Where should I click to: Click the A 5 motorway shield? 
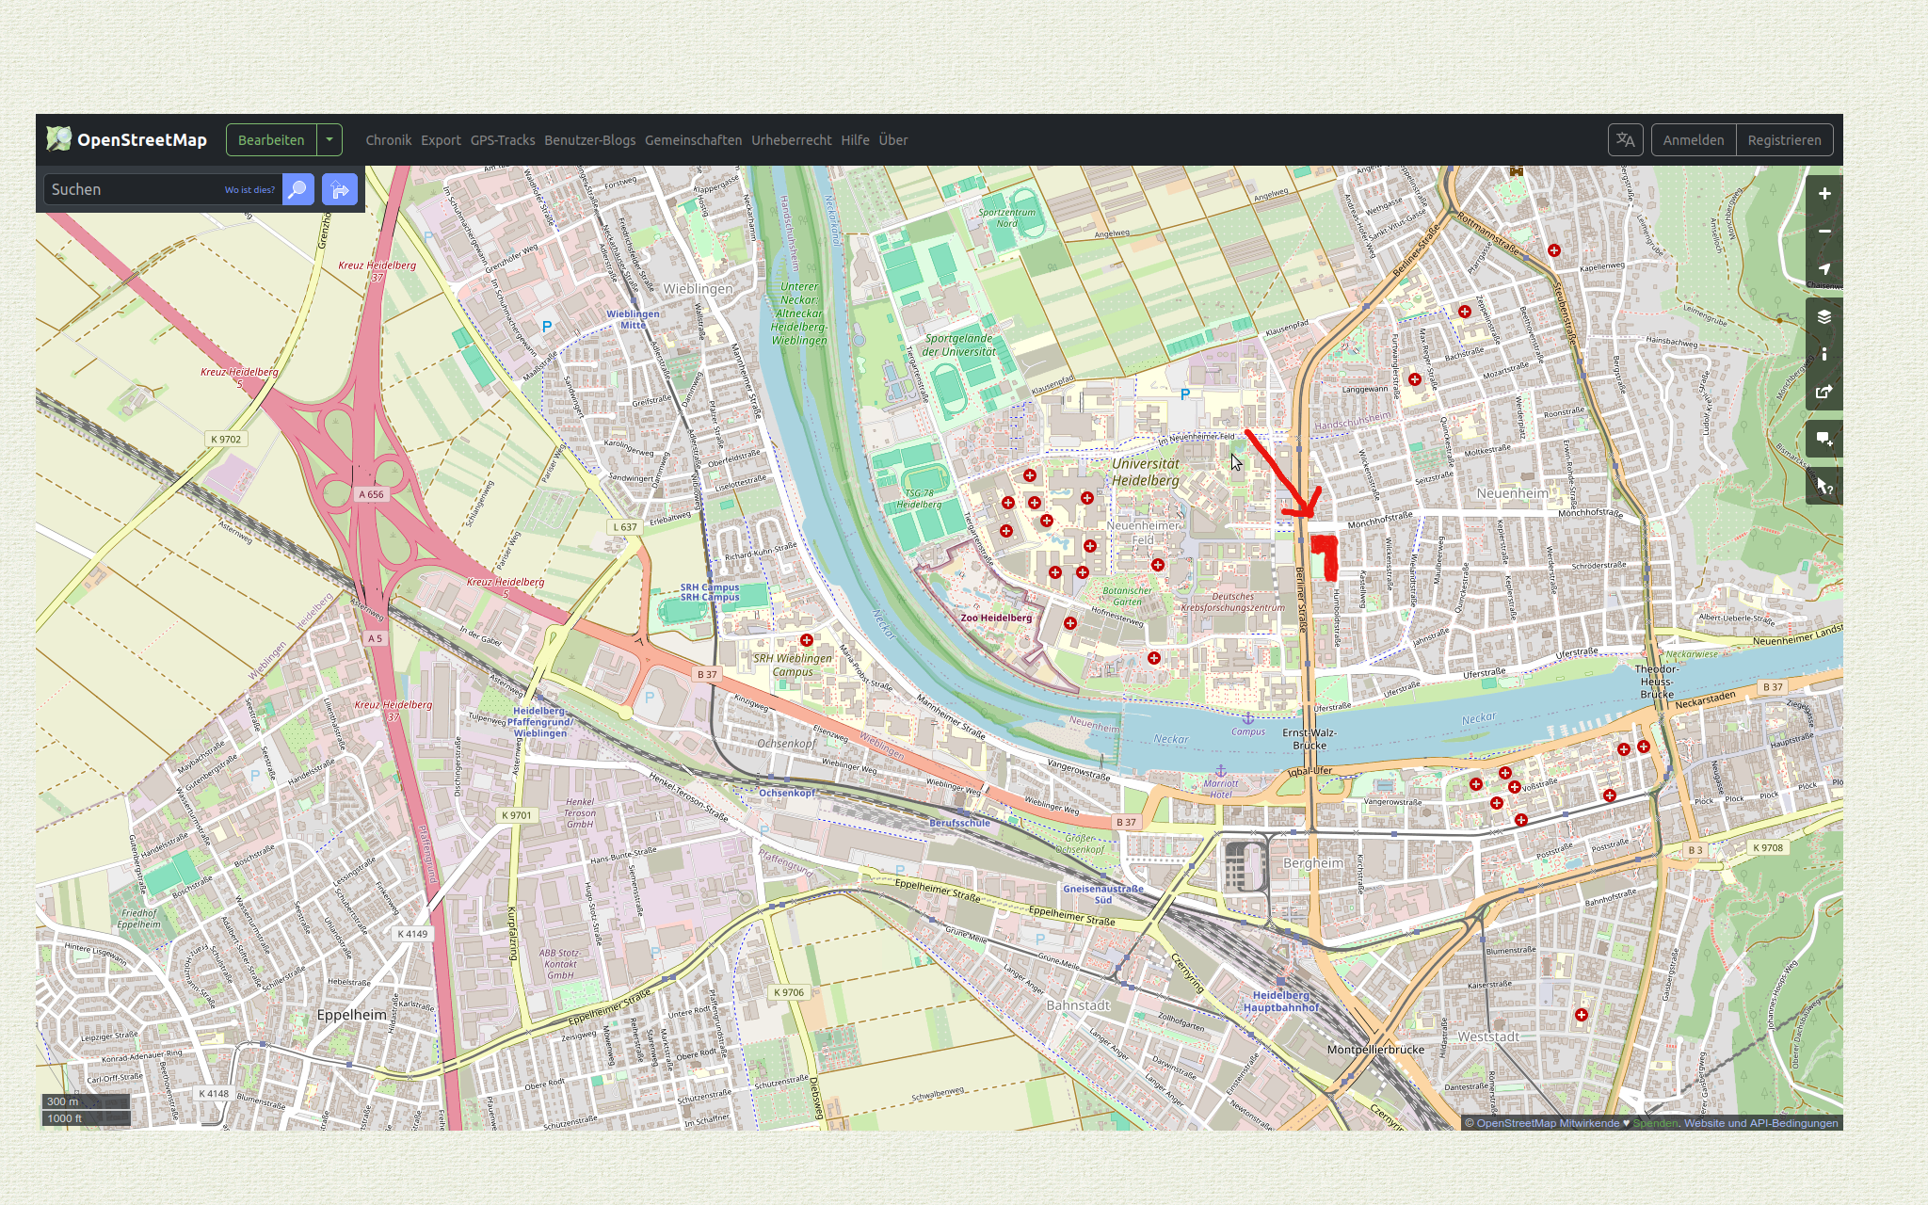click(375, 638)
